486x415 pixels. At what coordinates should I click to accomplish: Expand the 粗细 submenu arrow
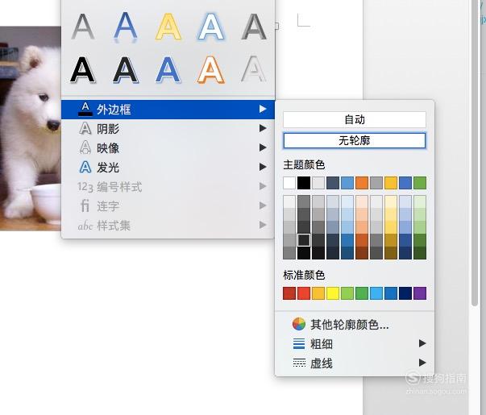(x=422, y=342)
